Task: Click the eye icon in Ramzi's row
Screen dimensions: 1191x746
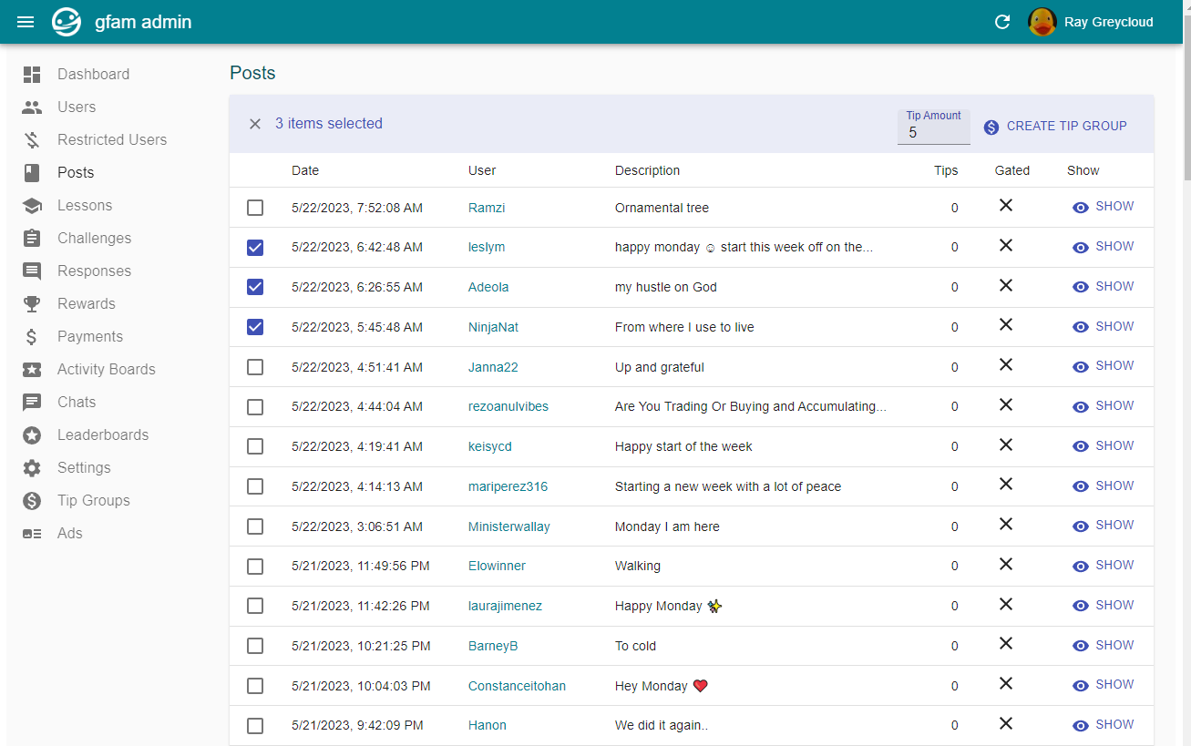Action: pos(1081,208)
